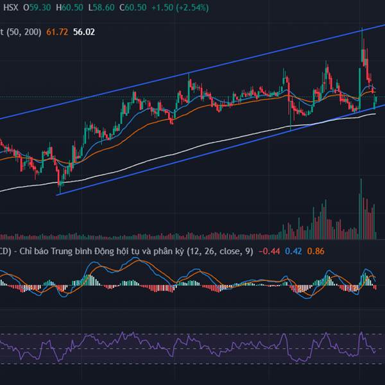Click the white 56.02 indicator value
Screen dimensions: 385x385
84,31
